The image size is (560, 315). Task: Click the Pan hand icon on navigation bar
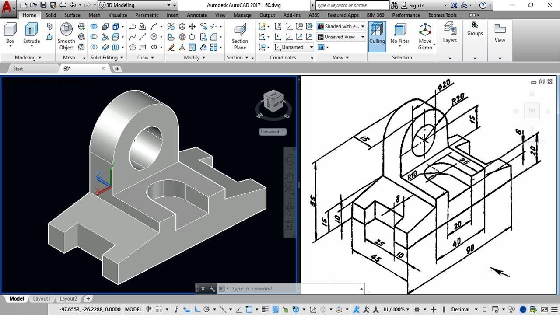point(290,177)
